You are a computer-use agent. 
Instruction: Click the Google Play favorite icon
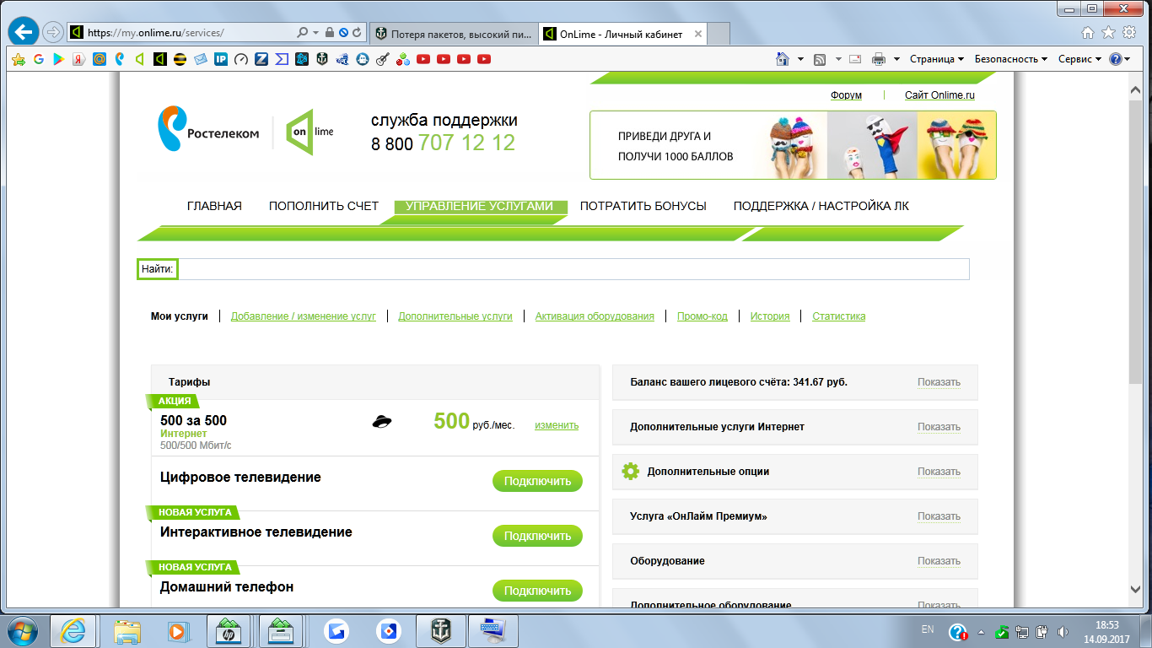[58, 59]
